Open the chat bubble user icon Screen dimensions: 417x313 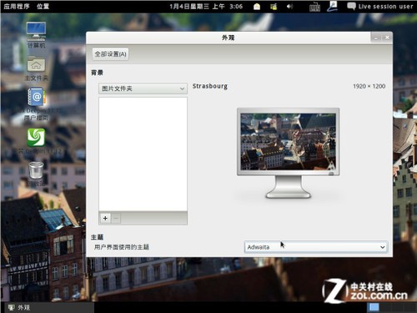(351, 6)
